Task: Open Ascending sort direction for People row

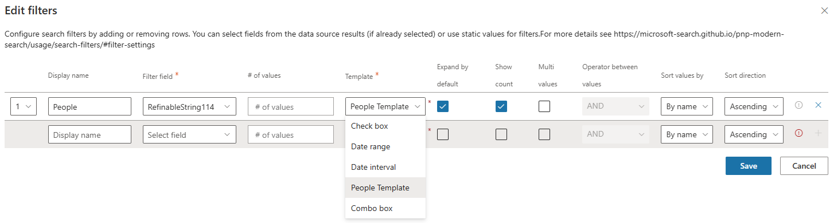Action: pyautogui.click(x=754, y=106)
